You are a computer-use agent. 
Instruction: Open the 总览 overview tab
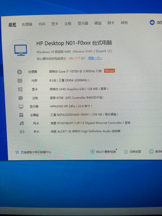12,25
